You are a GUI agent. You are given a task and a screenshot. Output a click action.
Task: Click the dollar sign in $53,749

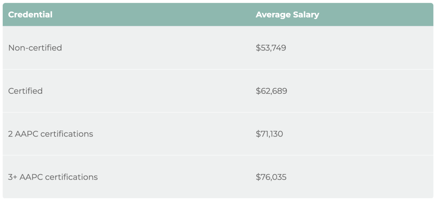pyautogui.click(x=258, y=48)
